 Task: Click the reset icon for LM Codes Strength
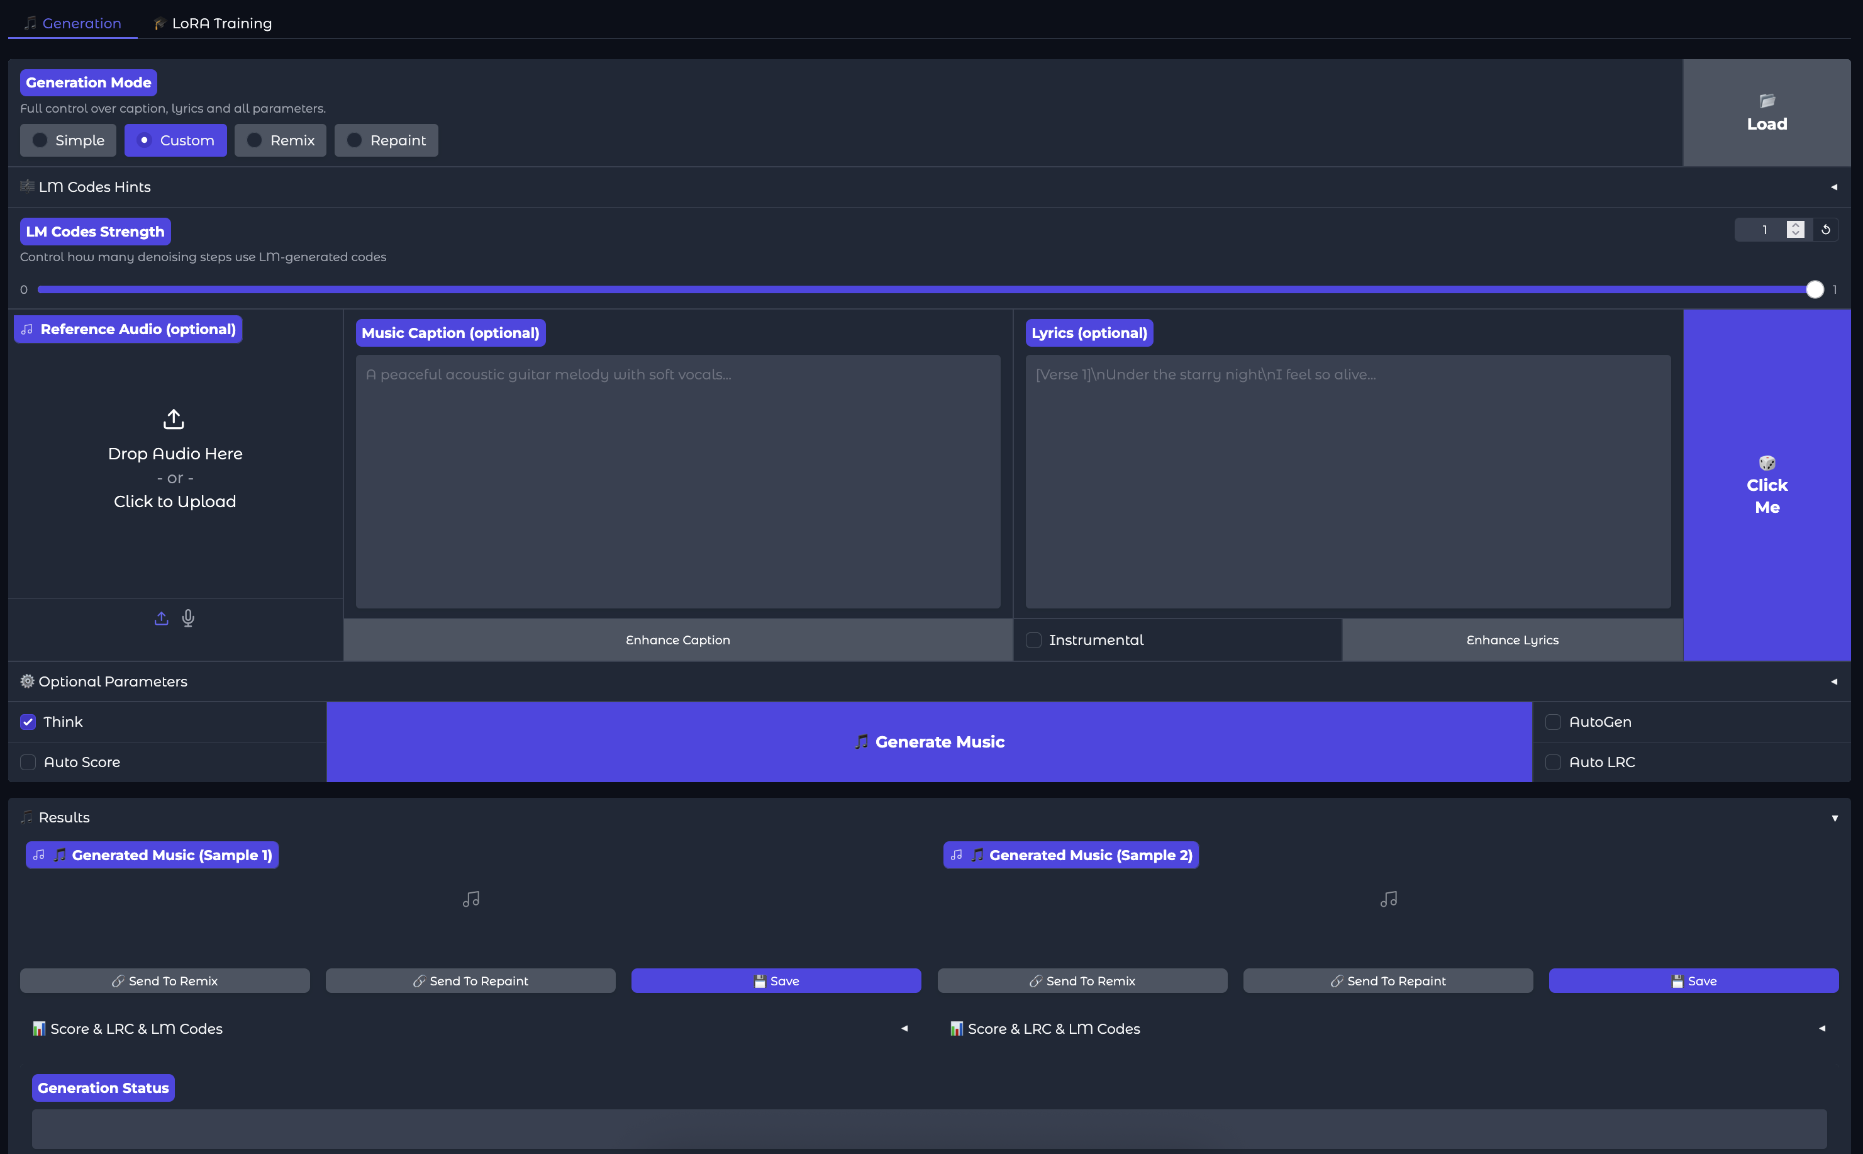click(x=1826, y=230)
